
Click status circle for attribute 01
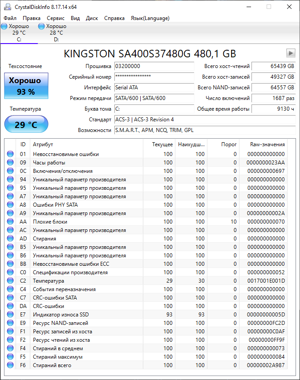[10, 154]
